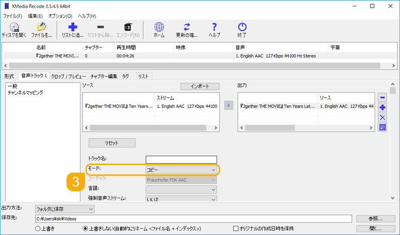Start encoding with エンコード(N) icon
Image resolution: width=400 pixels, height=235 pixels.
[x=128, y=30]
